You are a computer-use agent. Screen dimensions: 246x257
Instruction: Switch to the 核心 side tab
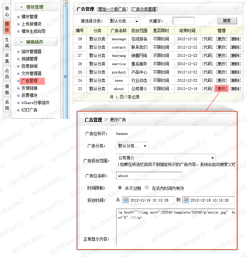7,11
